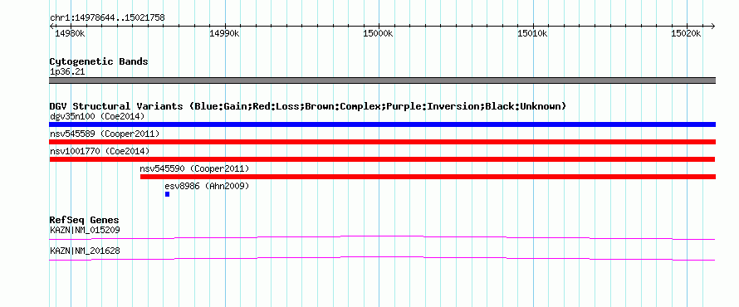
Task: Click the small blue esv8986 variant marker
Action: [x=167, y=194]
